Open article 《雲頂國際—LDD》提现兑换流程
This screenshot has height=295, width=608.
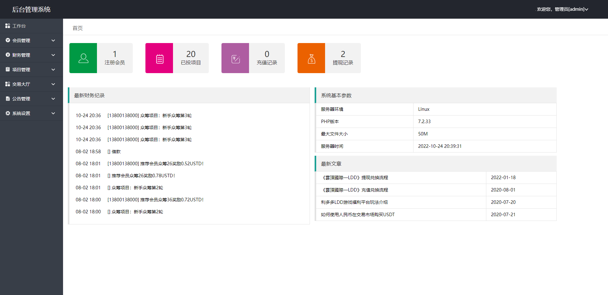click(x=355, y=178)
